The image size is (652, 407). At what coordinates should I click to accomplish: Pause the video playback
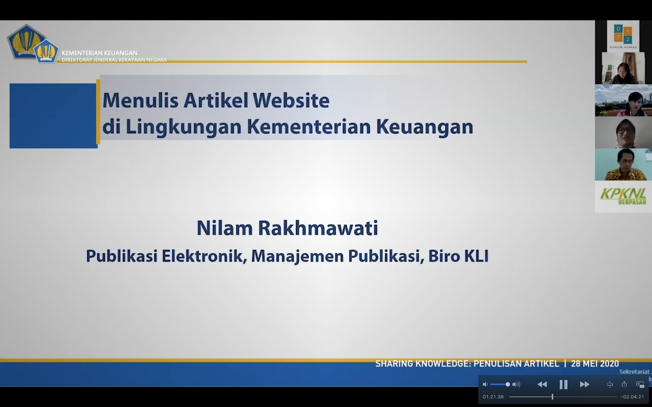point(563,385)
